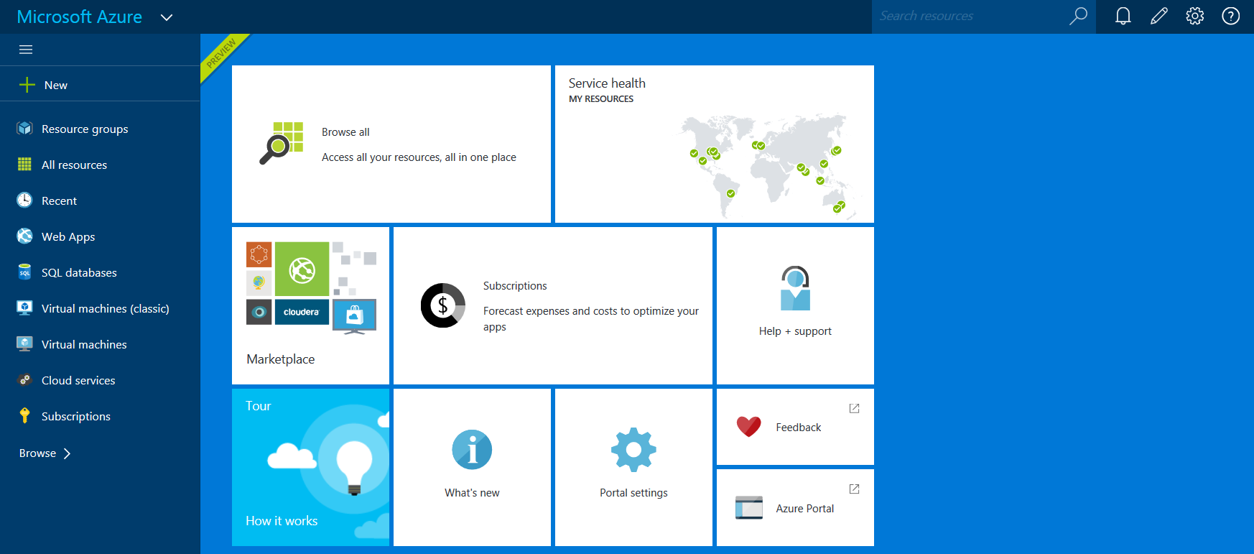1254x554 pixels.
Task: Click the SQL databases icon
Action: pyautogui.click(x=25, y=272)
